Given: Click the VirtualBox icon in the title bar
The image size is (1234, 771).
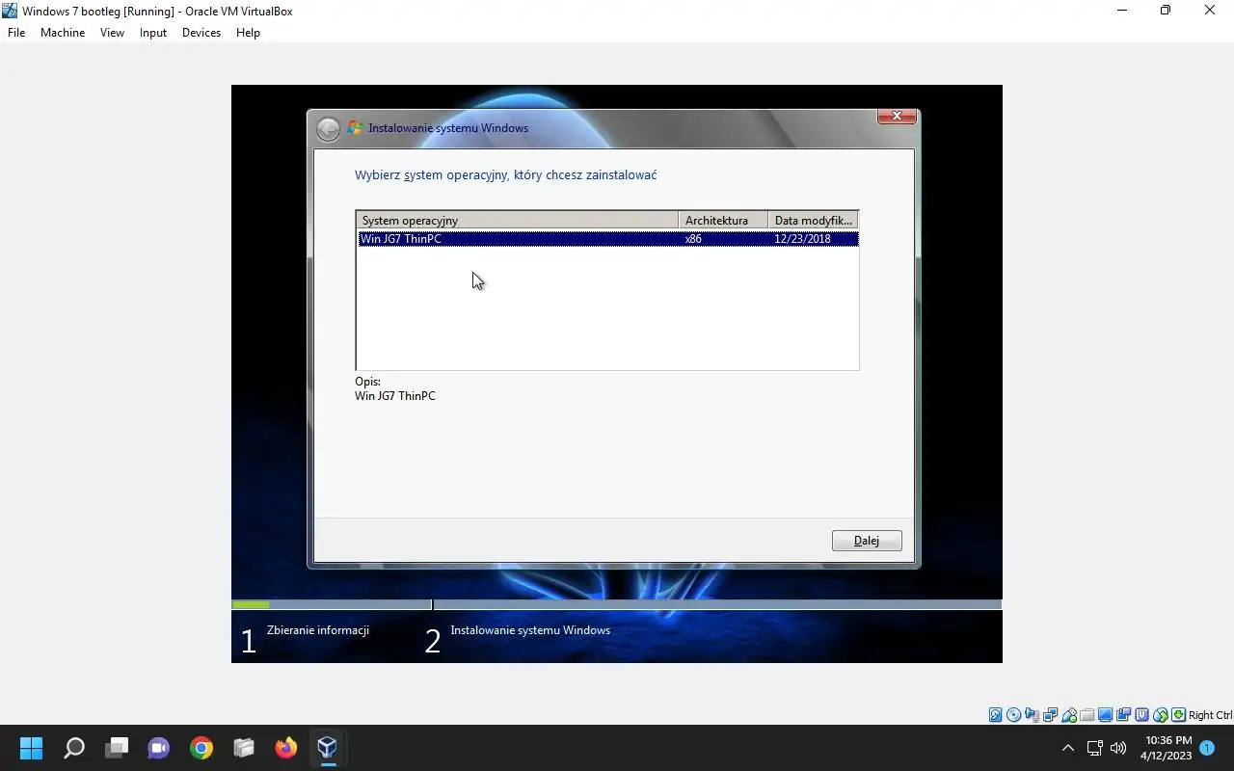Looking at the screenshot, I should pos(10,11).
